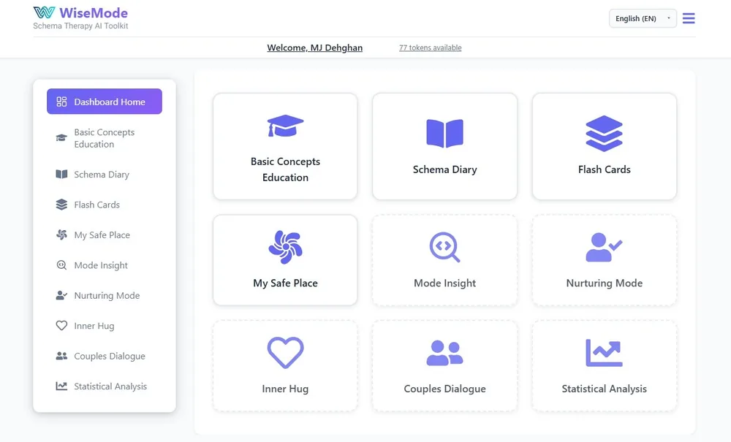
Task: Choose Flash Cards in the sidebar
Action: tap(105, 205)
